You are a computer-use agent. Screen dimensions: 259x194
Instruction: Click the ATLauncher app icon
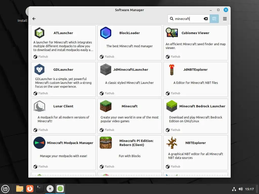coord(39,33)
